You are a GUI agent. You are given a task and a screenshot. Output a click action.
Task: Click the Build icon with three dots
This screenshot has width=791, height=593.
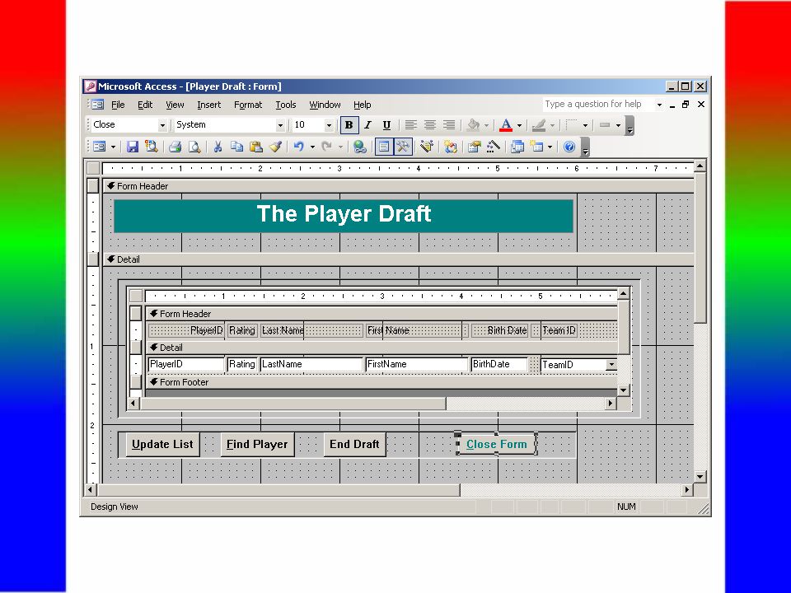tap(494, 147)
